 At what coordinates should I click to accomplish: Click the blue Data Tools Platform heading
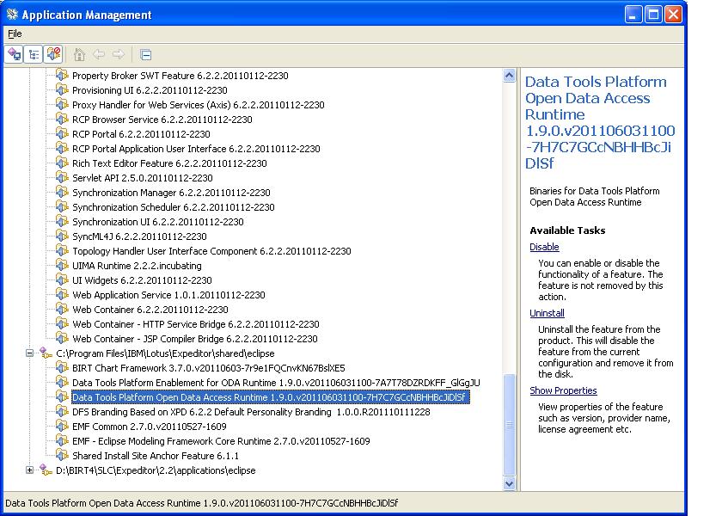[600, 122]
